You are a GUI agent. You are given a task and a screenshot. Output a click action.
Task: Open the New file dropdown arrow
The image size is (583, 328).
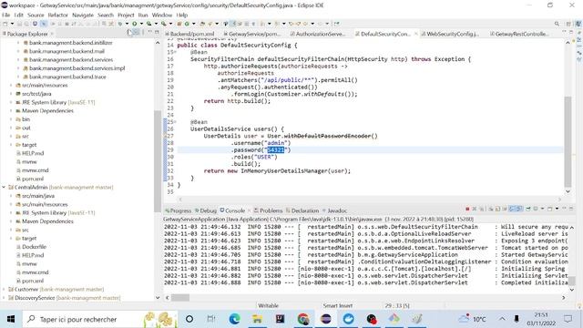(x=12, y=24)
